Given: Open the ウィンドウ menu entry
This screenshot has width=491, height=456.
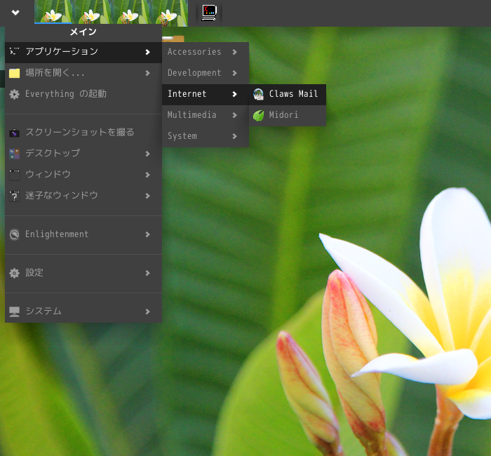Looking at the screenshot, I should [83, 175].
